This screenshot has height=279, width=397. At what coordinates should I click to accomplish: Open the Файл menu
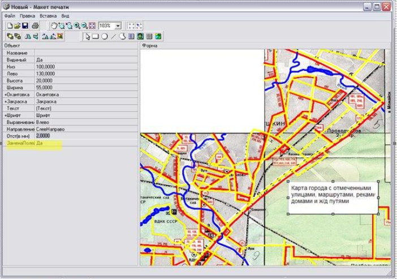click(10, 16)
